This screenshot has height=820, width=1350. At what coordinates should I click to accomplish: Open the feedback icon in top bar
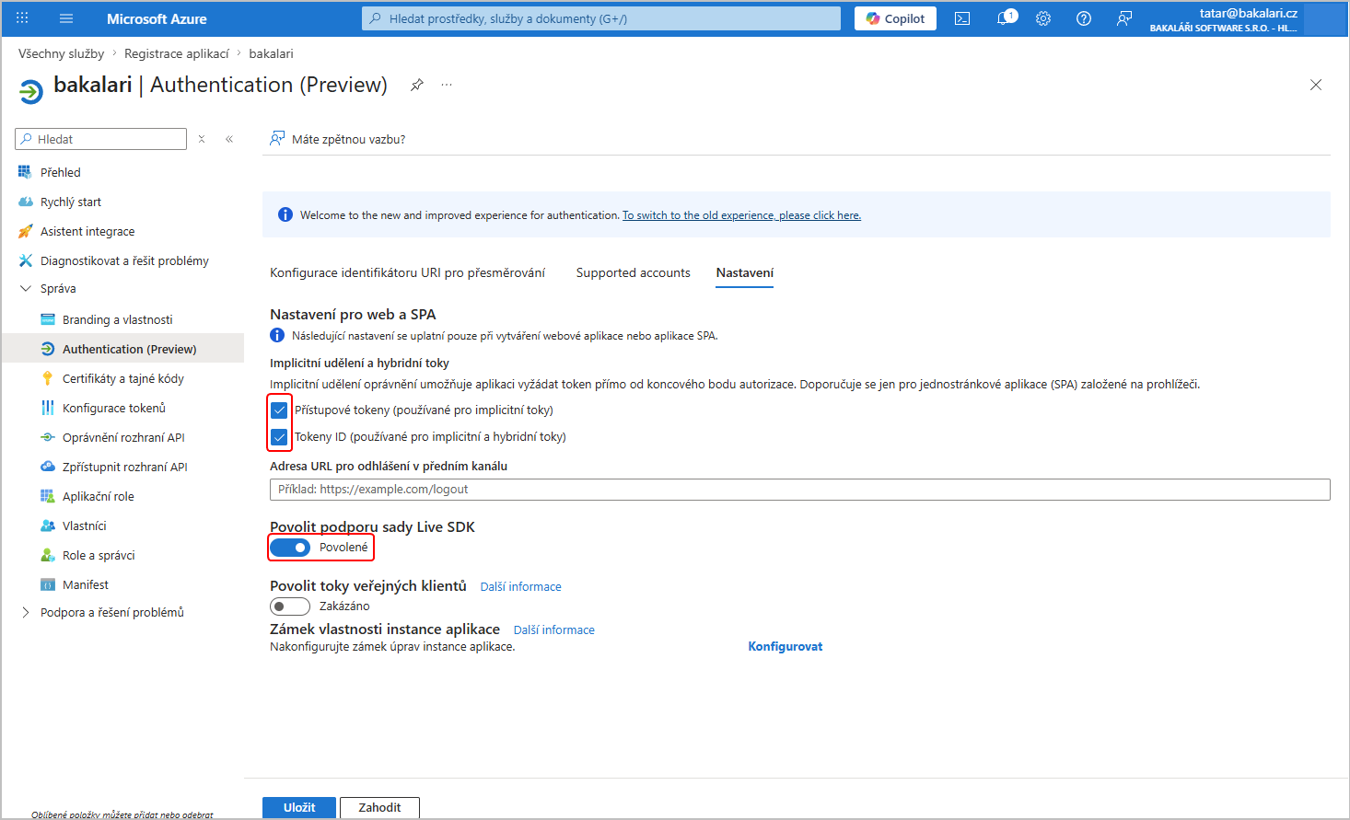1124,18
